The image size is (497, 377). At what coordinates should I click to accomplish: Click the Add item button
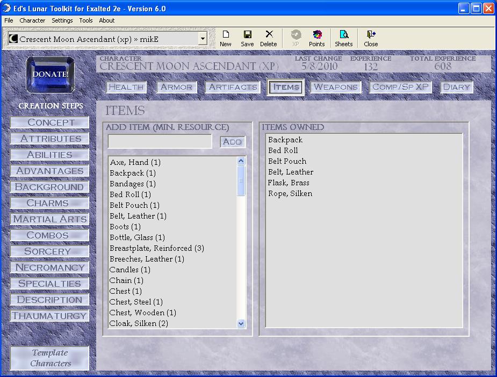point(232,142)
